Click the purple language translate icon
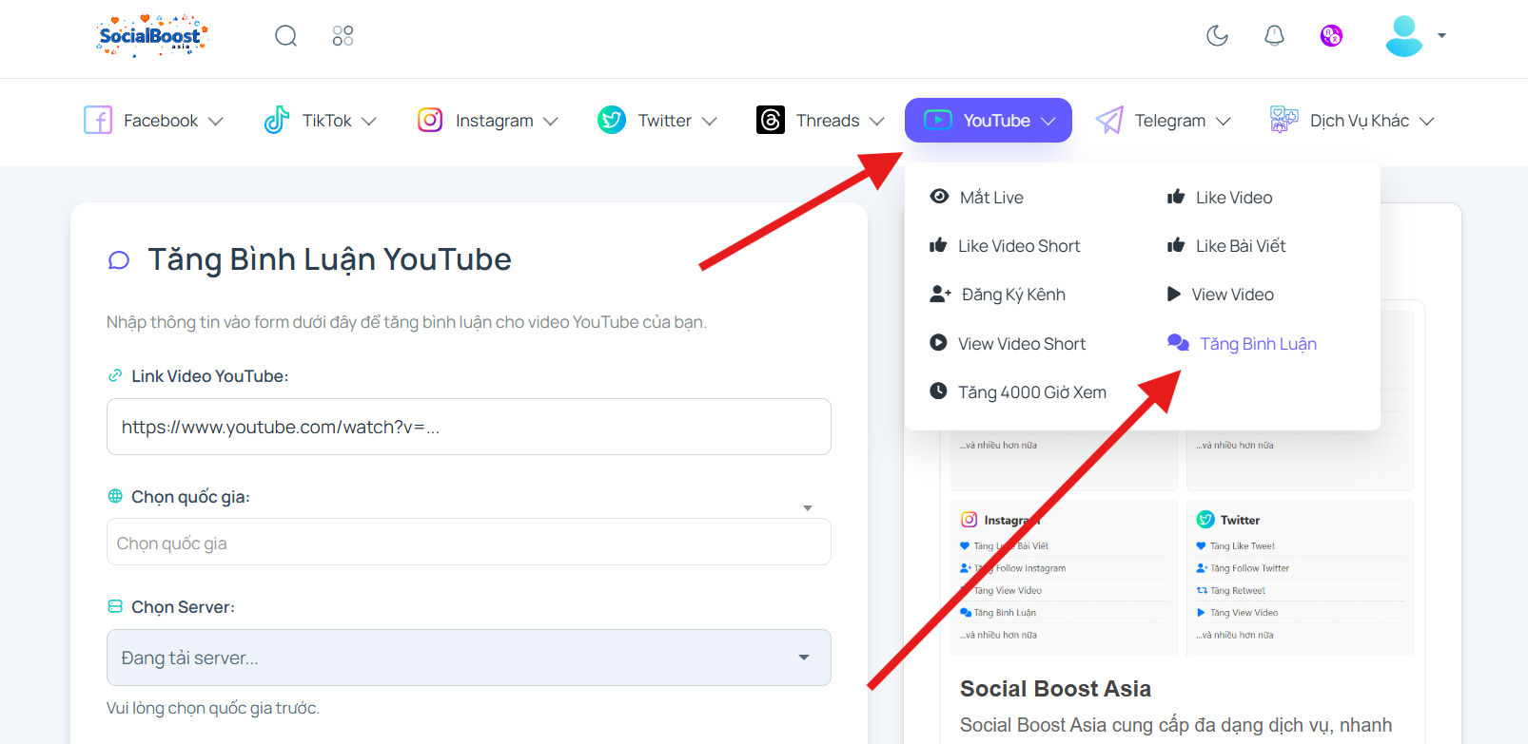Screen dimensions: 1528x744 tap(1331, 36)
